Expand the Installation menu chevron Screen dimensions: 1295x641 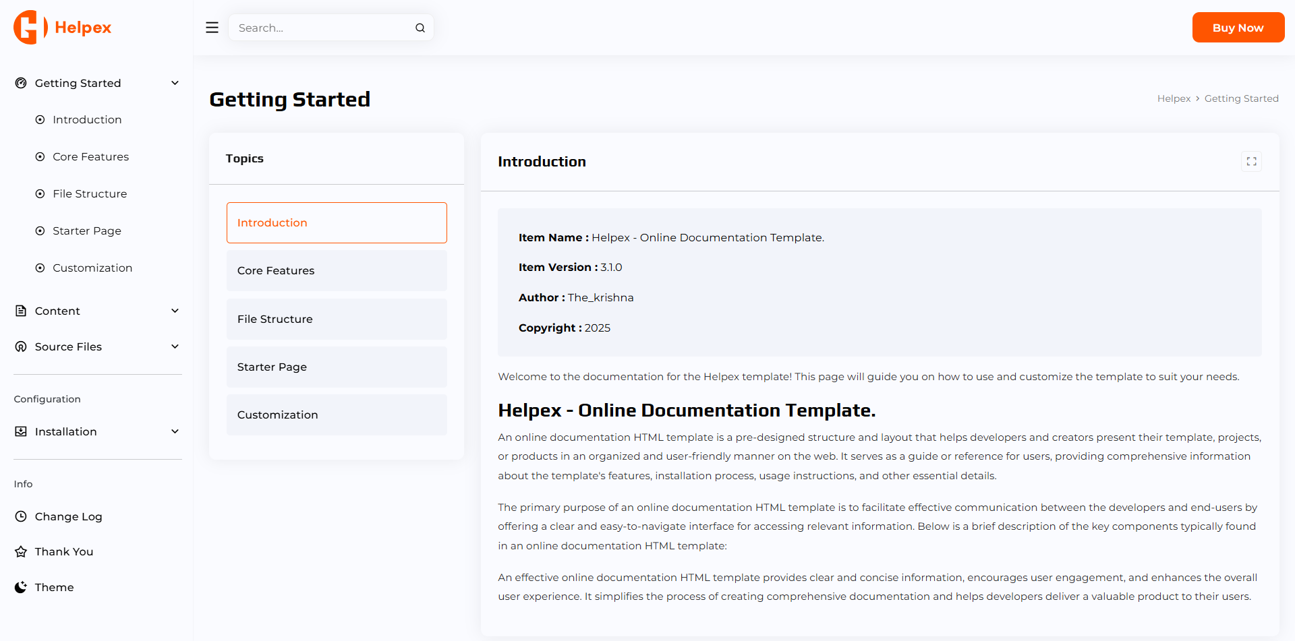[x=175, y=431]
